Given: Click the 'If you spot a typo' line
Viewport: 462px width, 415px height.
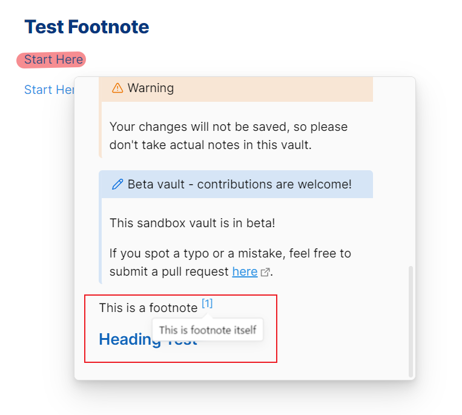Looking at the screenshot, I should coord(230,253).
